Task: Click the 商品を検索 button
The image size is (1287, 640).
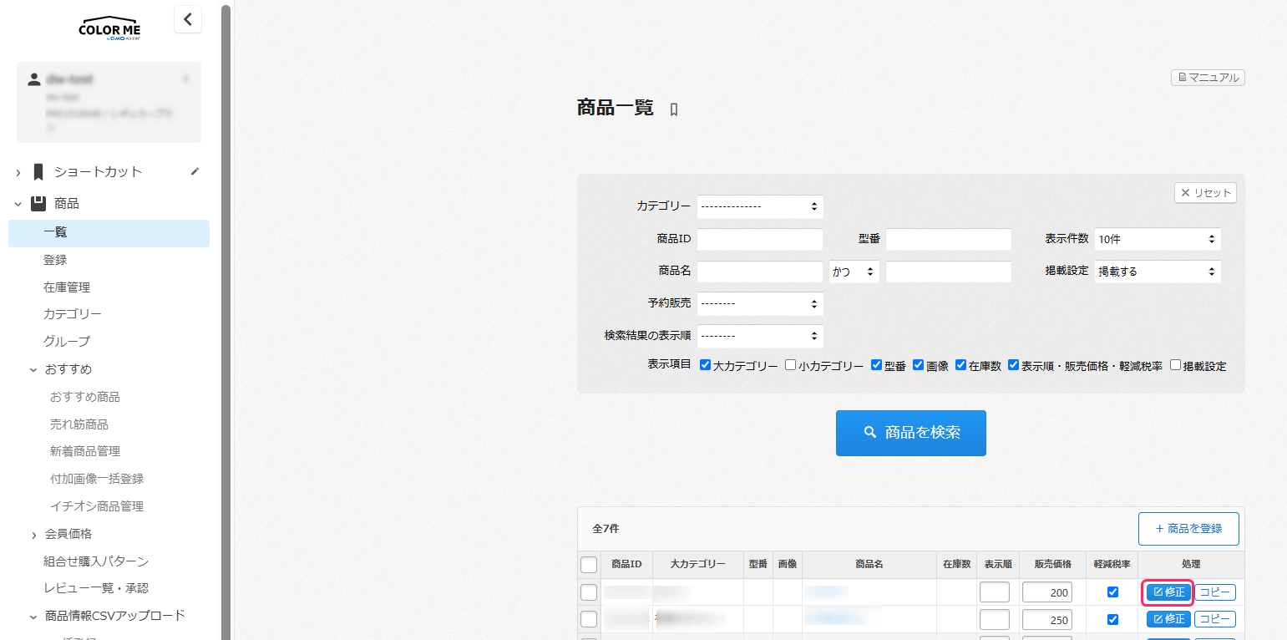Action: click(x=910, y=433)
